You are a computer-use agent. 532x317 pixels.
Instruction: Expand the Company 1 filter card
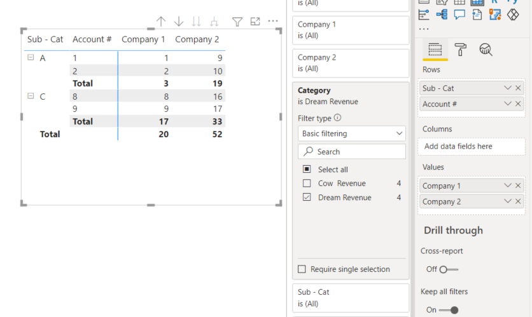[351, 30]
